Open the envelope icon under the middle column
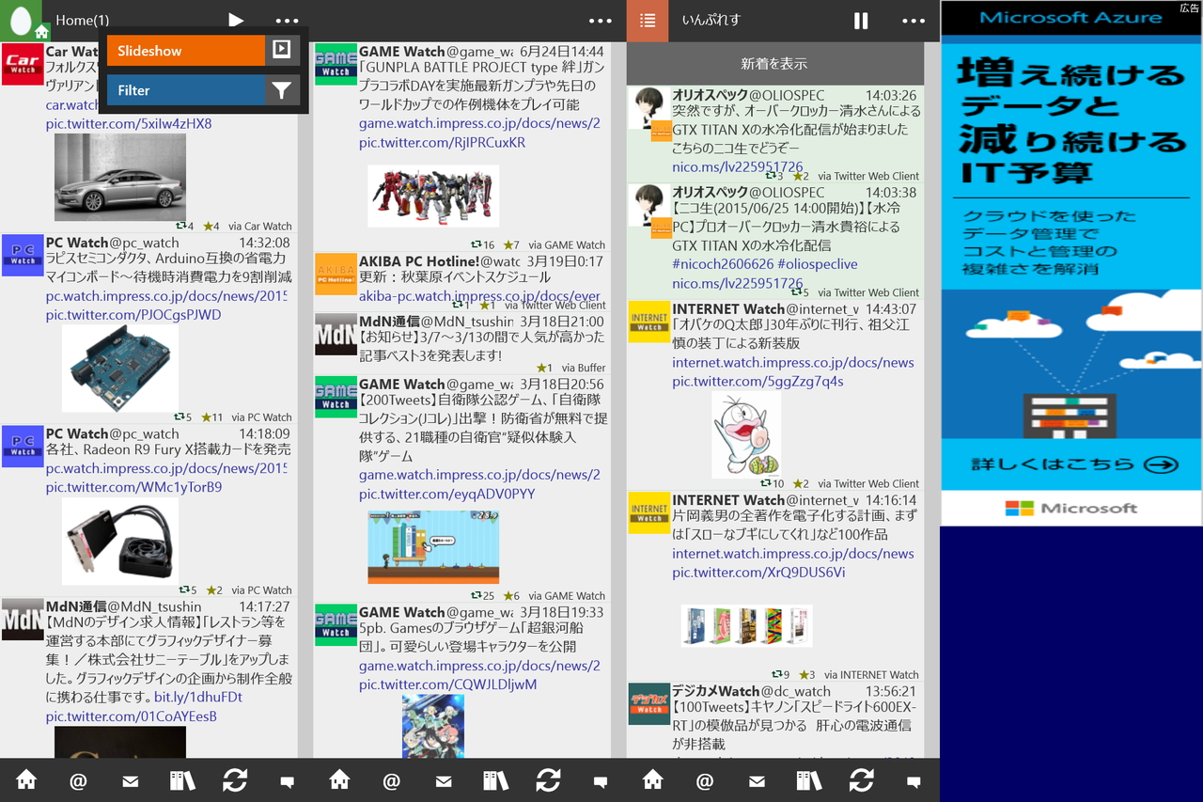Viewport: 1203px width, 802px height. (x=444, y=780)
